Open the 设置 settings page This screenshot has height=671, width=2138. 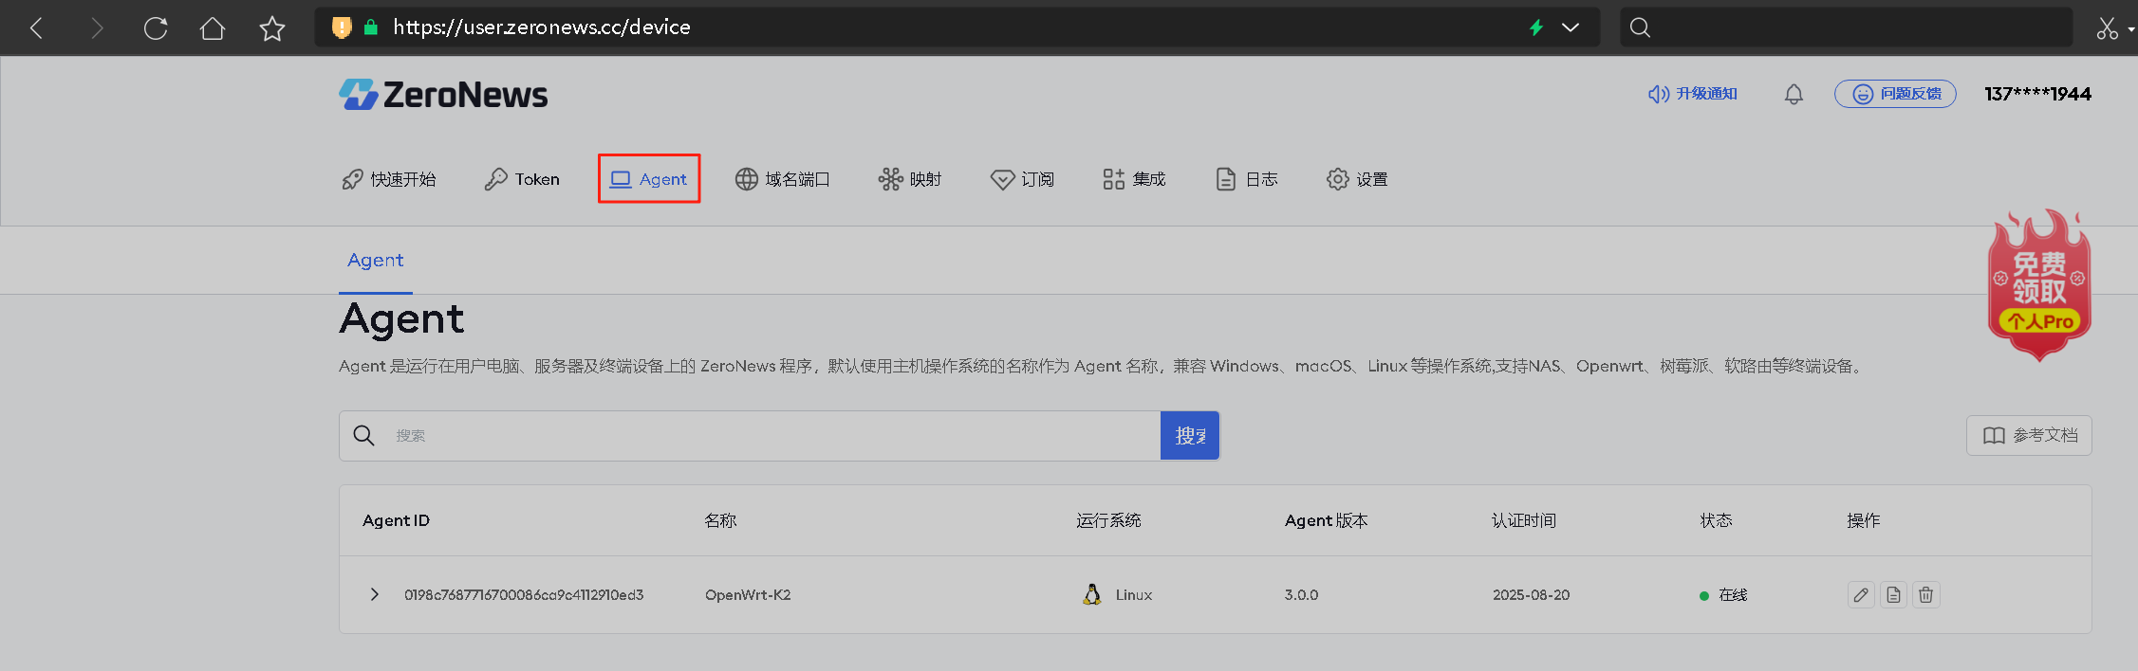pos(1357,179)
